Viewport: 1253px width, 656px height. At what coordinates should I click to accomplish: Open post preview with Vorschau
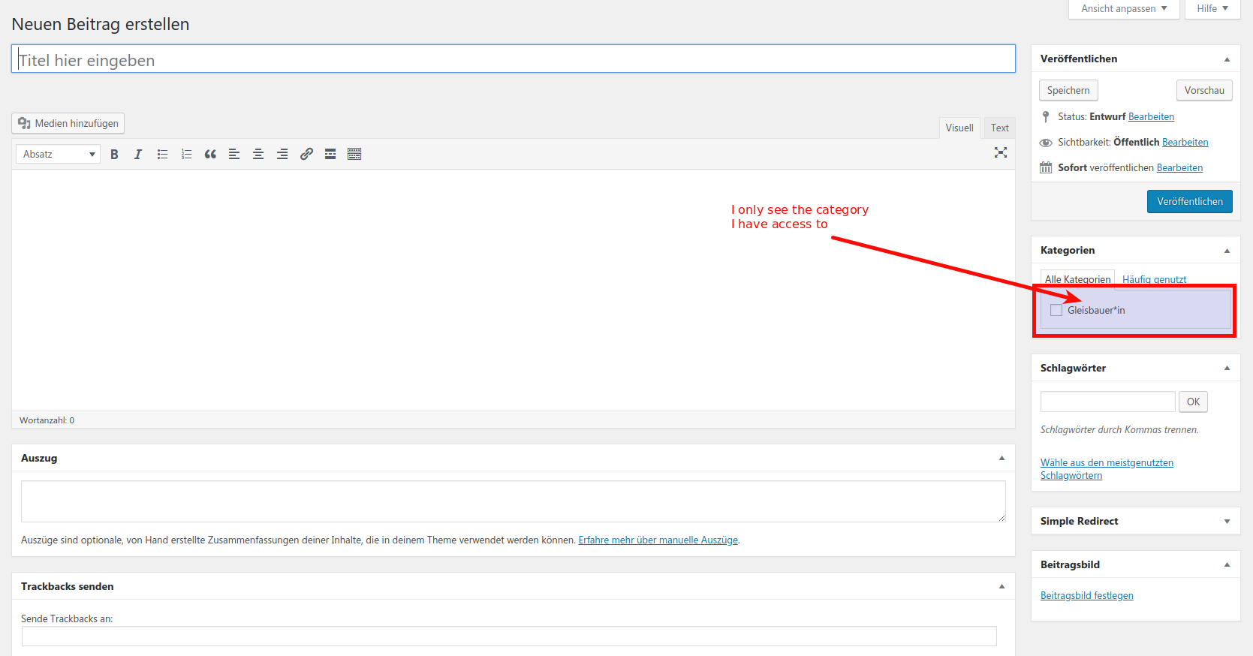click(1204, 90)
